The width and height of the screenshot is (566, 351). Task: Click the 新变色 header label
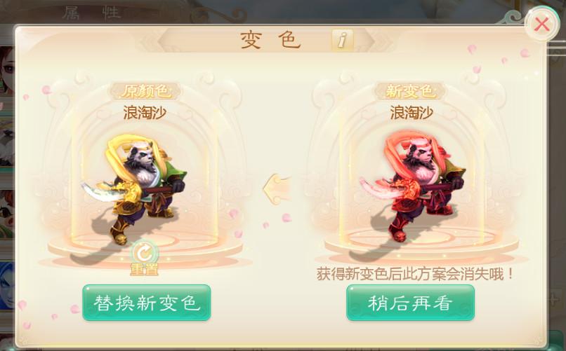coord(410,92)
